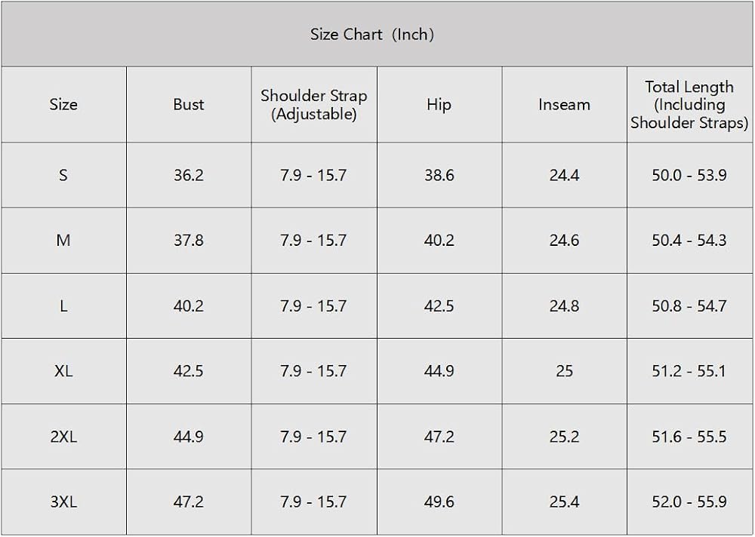Select the M size row label
Image resolution: width=755 pixels, height=537 pixels.
(63, 240)
